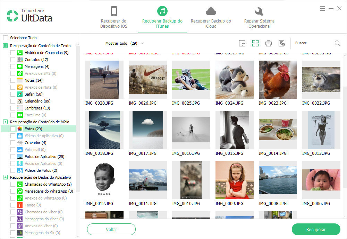Screen dimensions: 347x239
Task: Select Recuperar Backup do iTunes tab
Action: 162,17
